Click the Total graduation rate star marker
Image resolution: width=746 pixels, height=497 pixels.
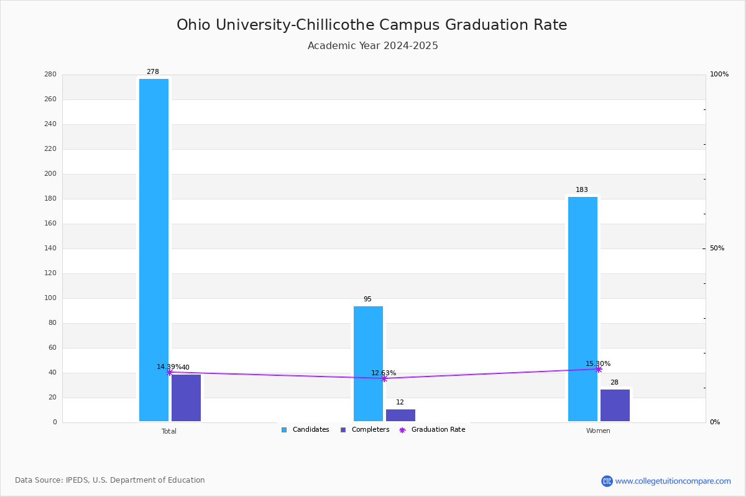169,372
